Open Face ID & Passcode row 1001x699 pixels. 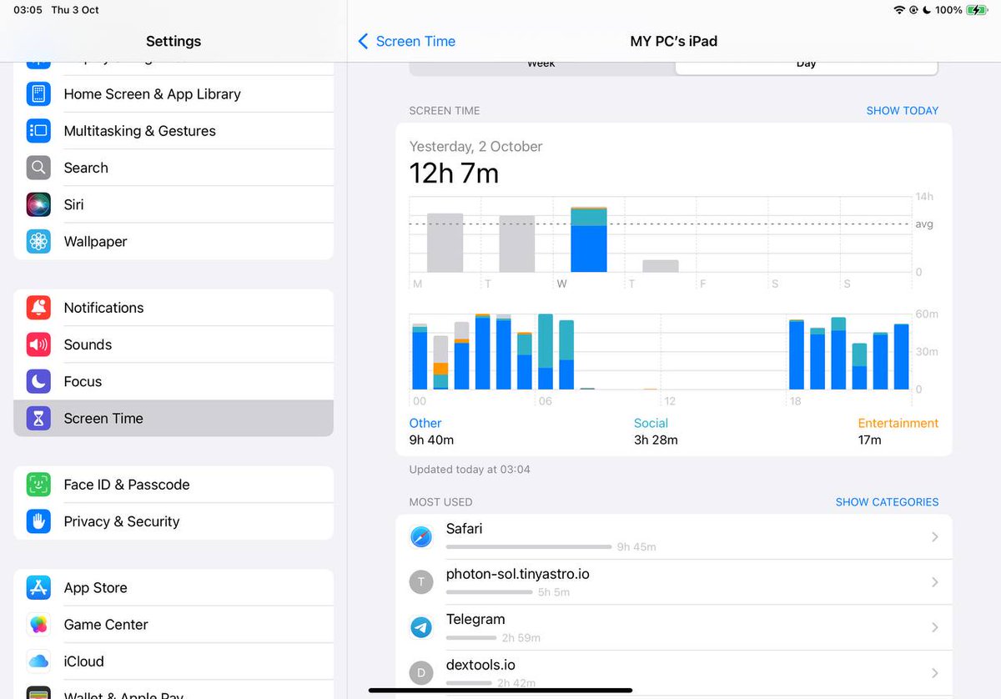(x=174, y=485)
